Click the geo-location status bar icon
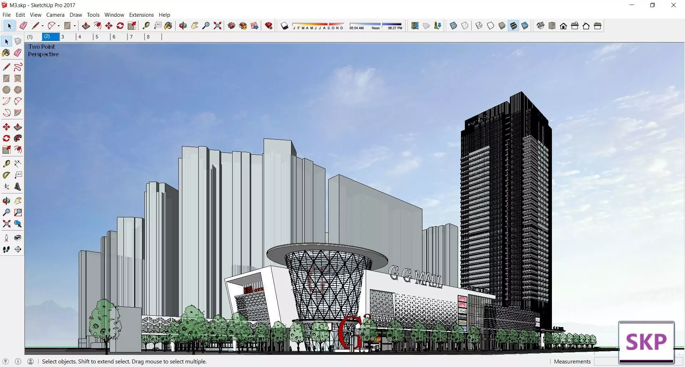The image size is (685, 367). pos(5,361)
